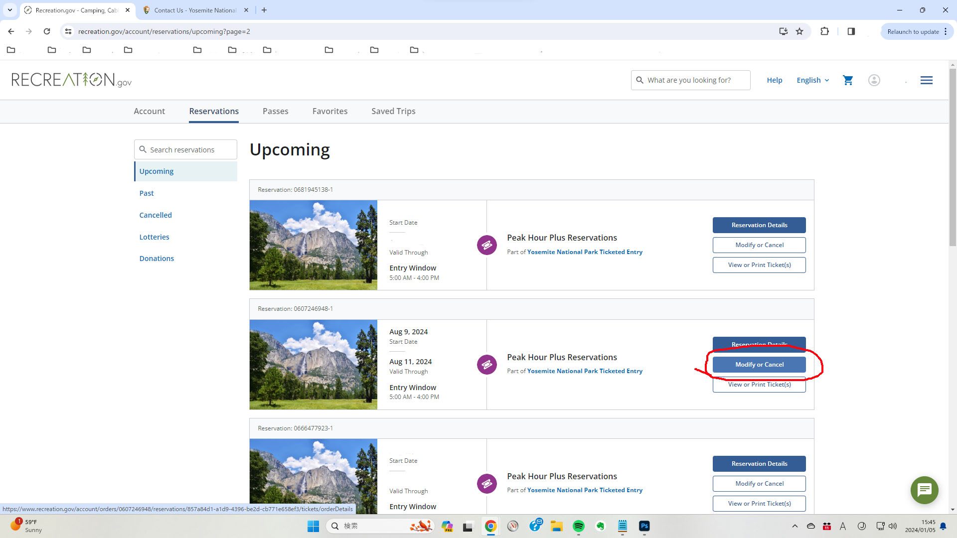957x538 pixels.
Task: Open the Cancelled reservations section
Action: point(156,215)
